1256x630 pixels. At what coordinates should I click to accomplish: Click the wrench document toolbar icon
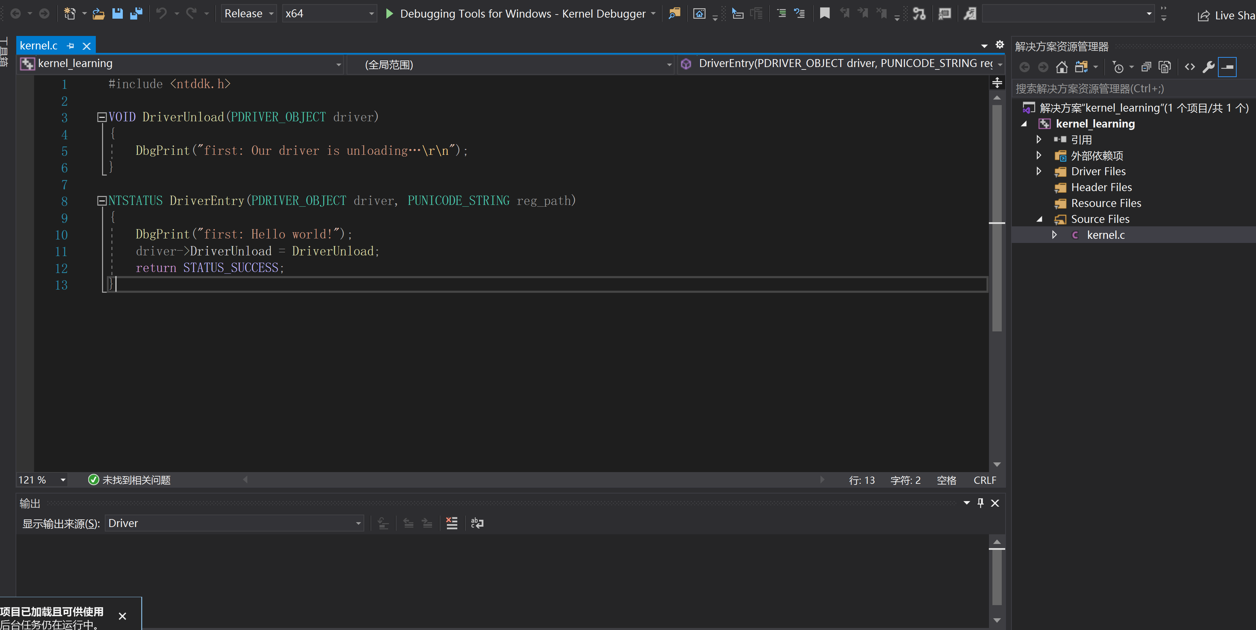(970, 13)
